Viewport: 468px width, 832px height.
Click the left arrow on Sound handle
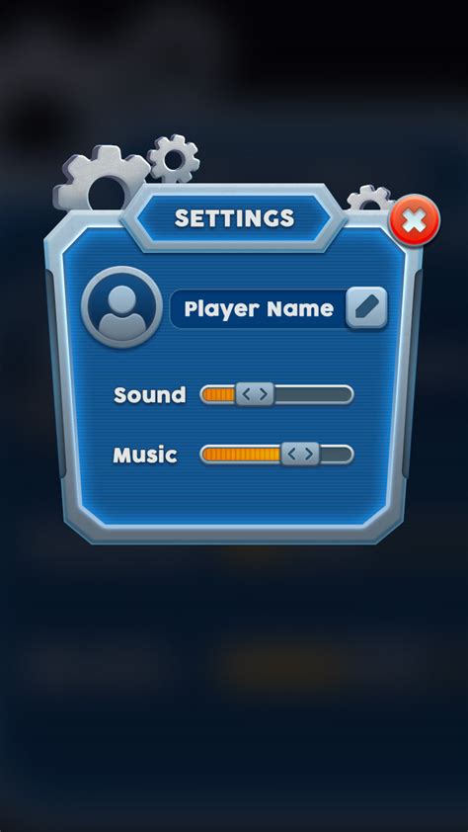(x=246, y=394)
